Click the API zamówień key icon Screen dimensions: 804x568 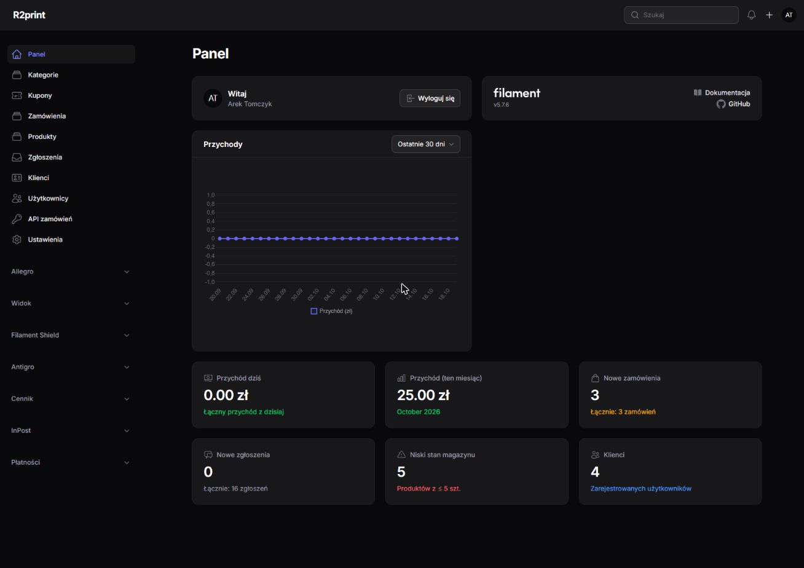17,219
